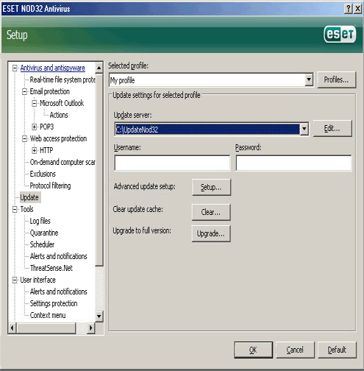Viewport: 364px width, 371px height.
Task: Collapse the Antivirus and antispyware tree node
Action: [15, 68]
